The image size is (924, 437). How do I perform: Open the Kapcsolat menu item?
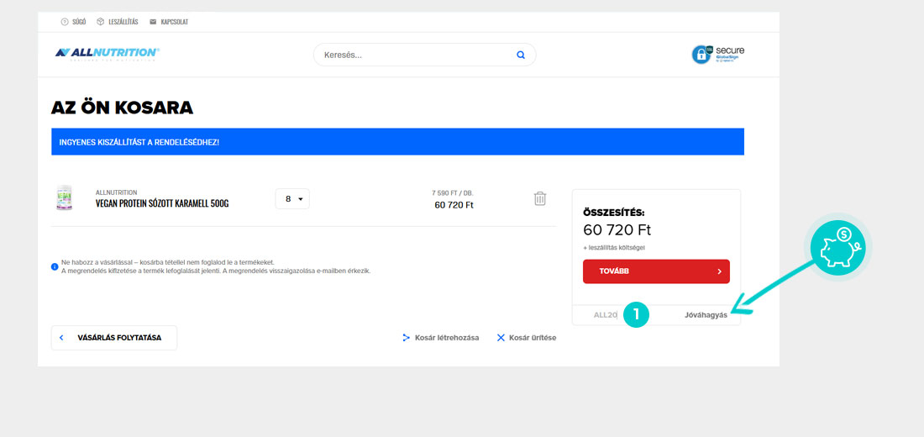175,22
